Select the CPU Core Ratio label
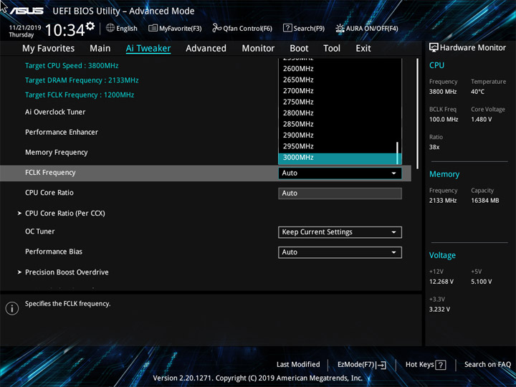 pyautogui.click(x=49, y=193)
